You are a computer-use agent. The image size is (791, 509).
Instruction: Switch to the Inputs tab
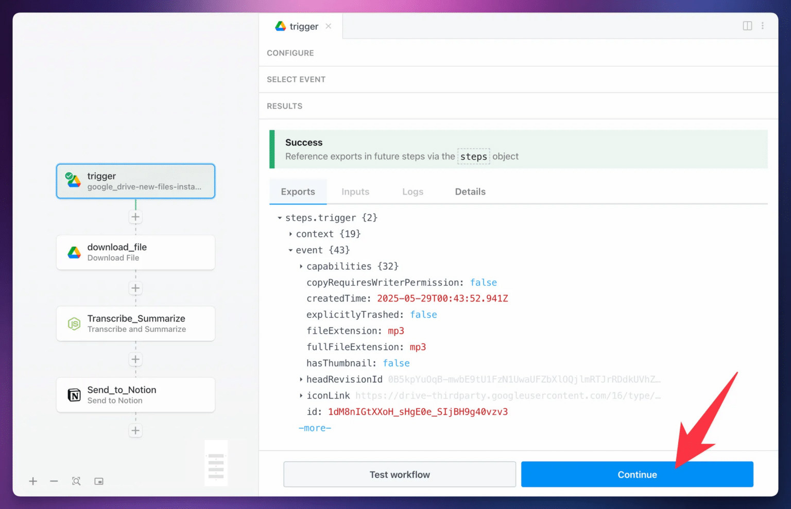point(355,191)
